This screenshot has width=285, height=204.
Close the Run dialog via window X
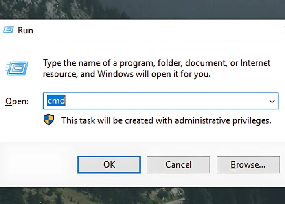point(283,30)
